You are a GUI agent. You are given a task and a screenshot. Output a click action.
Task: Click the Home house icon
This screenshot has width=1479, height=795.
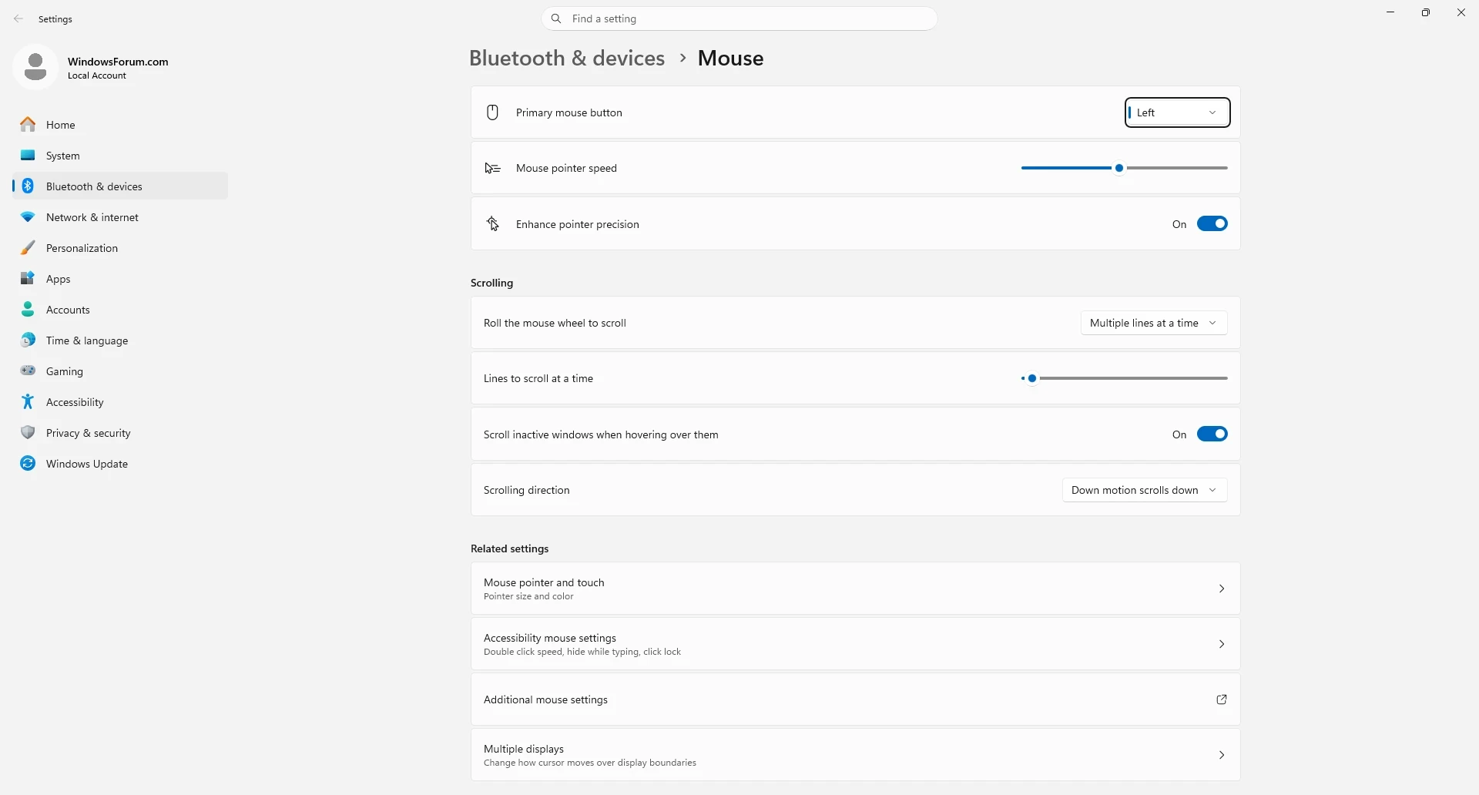(28, 124)
